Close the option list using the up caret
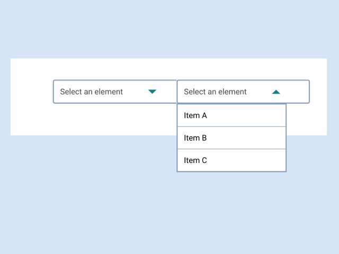Screen dimensions: 339x254 point(275,92)
